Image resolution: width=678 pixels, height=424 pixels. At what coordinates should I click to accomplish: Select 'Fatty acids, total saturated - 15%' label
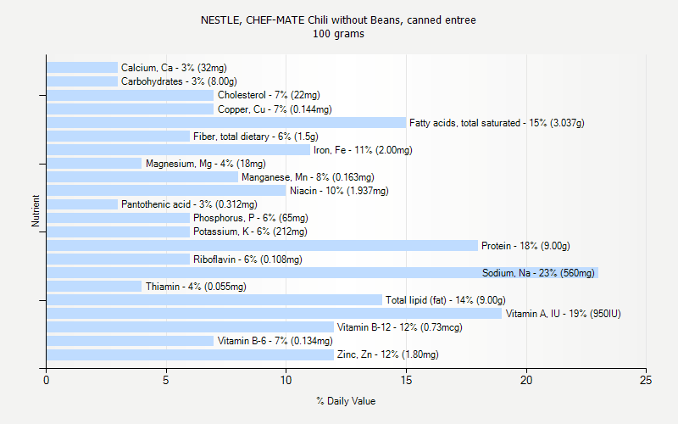click(x=478, y=123)
